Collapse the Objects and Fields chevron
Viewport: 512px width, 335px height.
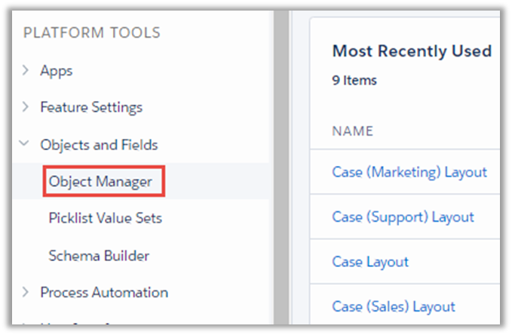(26, 144)
